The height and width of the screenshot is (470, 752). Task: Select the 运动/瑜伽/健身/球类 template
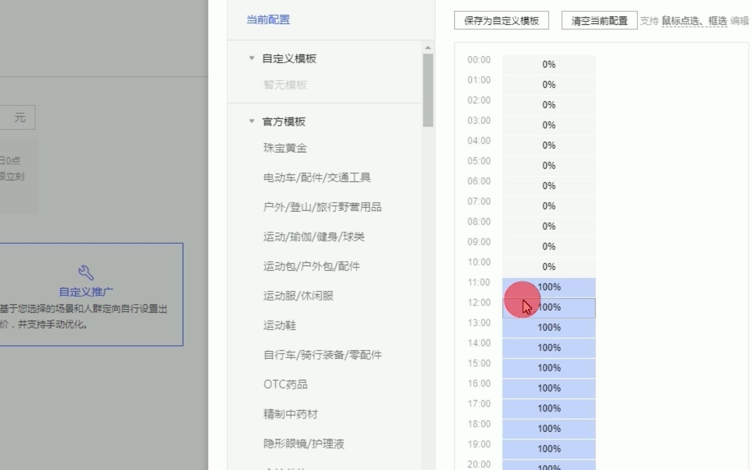pos(314,237)
